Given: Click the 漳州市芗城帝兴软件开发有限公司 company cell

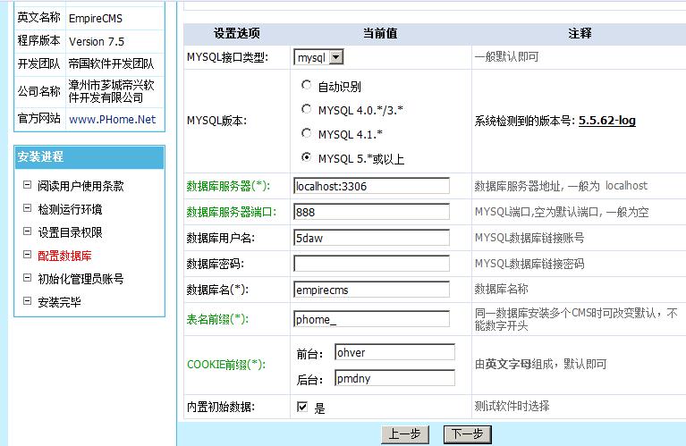Looking at the screenshot, I should pyautogui.click(x=115, y=91).
